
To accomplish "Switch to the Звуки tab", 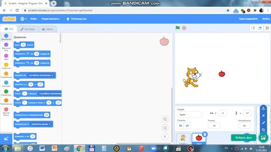I will (x=47, y=29).
